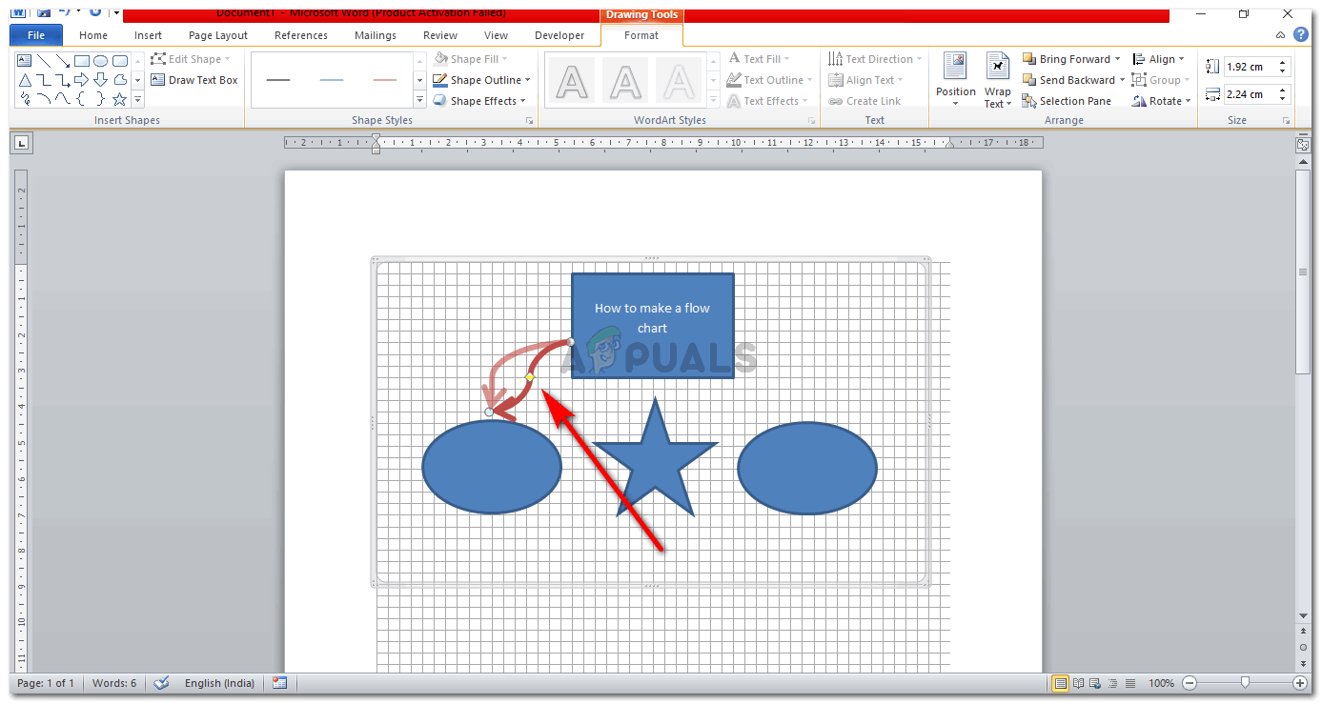
Task: Open the Align dropdown
Action: tap(1158, 59)
